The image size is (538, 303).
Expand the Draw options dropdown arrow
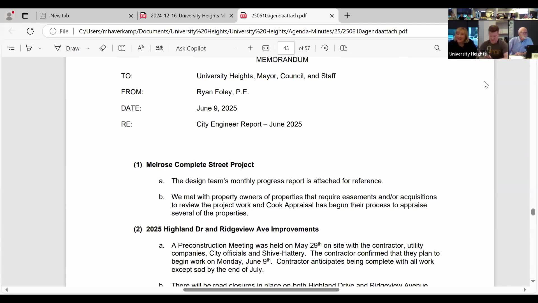(88, 49)
